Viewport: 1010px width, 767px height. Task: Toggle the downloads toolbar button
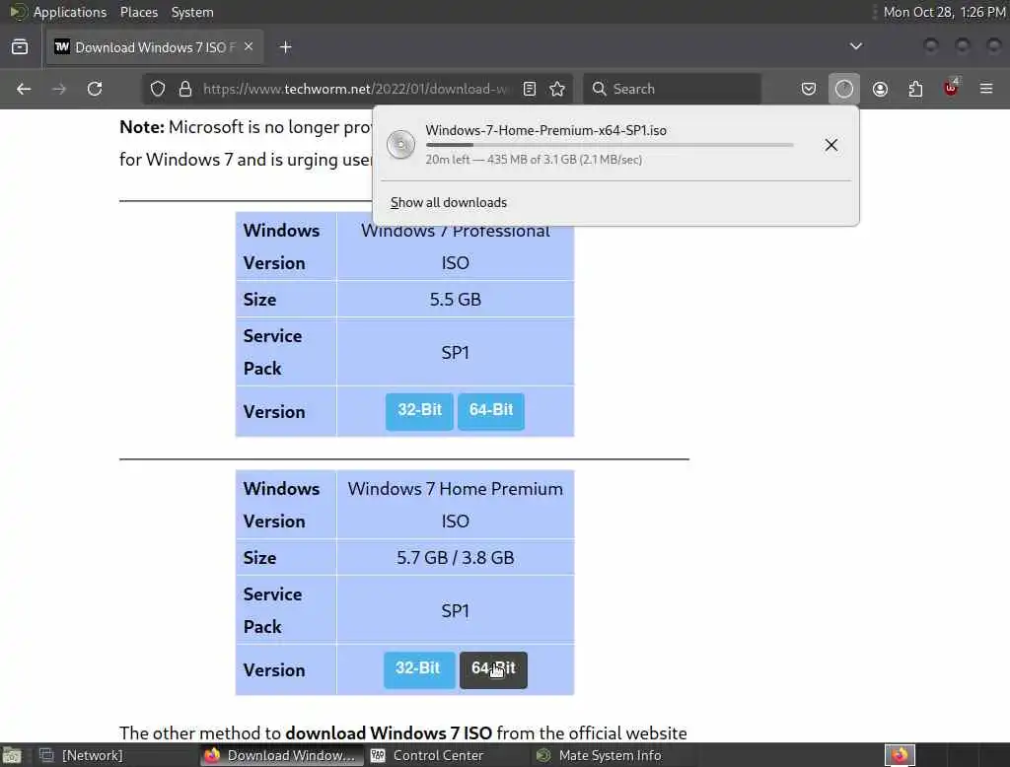[844, 89]
